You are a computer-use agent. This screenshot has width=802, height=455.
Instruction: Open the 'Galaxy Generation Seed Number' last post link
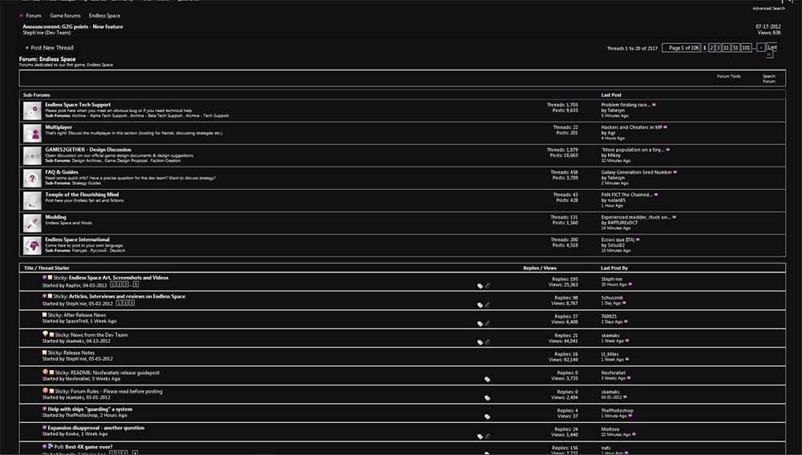point(636,172)
